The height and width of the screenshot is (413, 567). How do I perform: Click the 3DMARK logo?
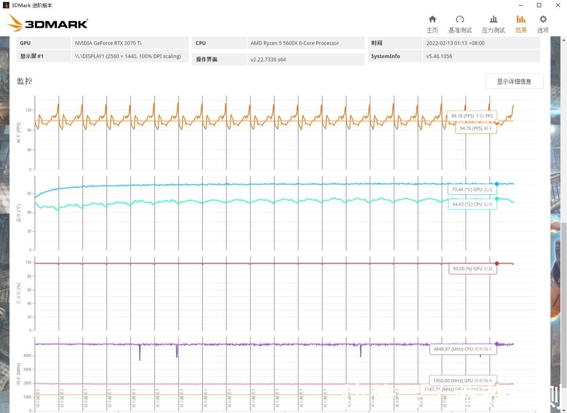tap(48, 23)
